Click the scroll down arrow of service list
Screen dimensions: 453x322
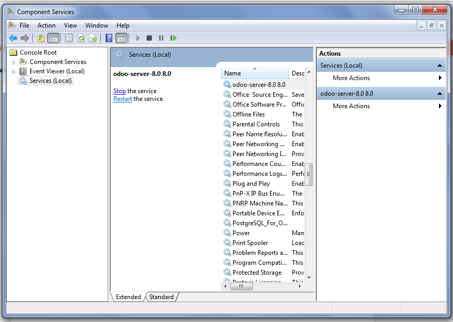309,277
